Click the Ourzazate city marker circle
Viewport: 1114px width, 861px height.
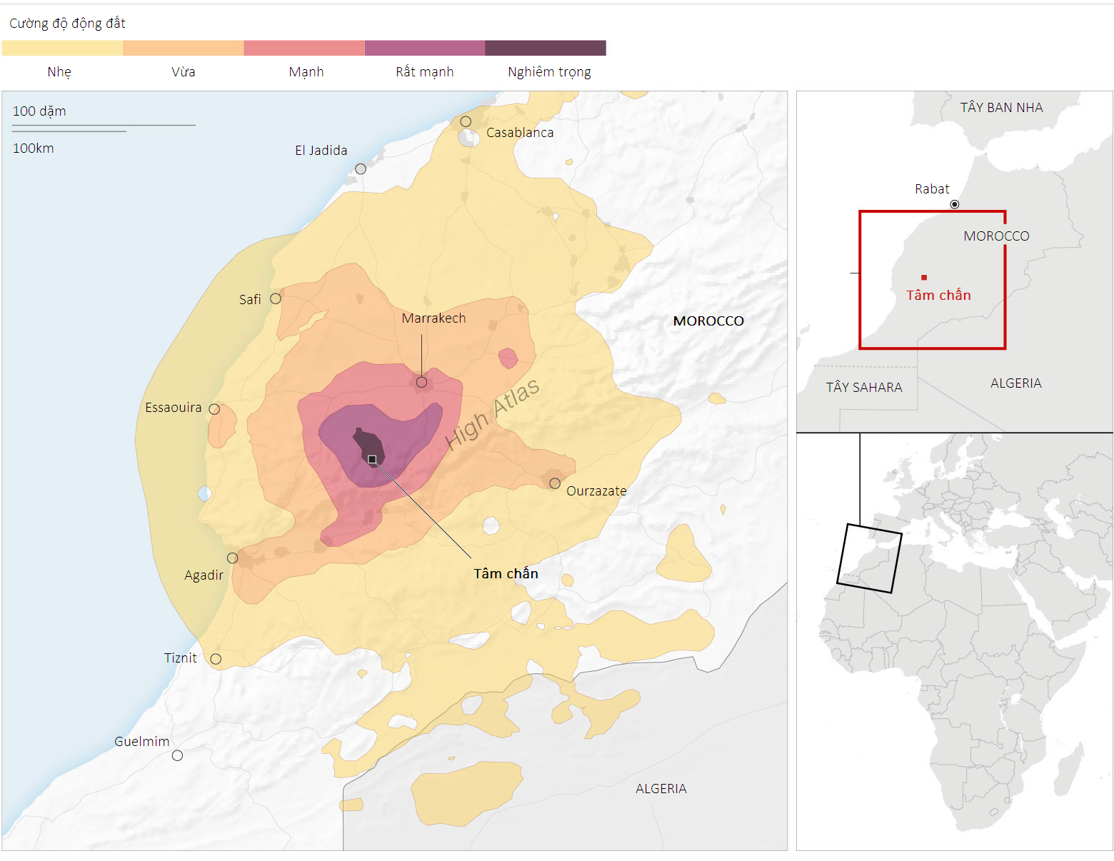pyautogui.click(x=555, y=483)
